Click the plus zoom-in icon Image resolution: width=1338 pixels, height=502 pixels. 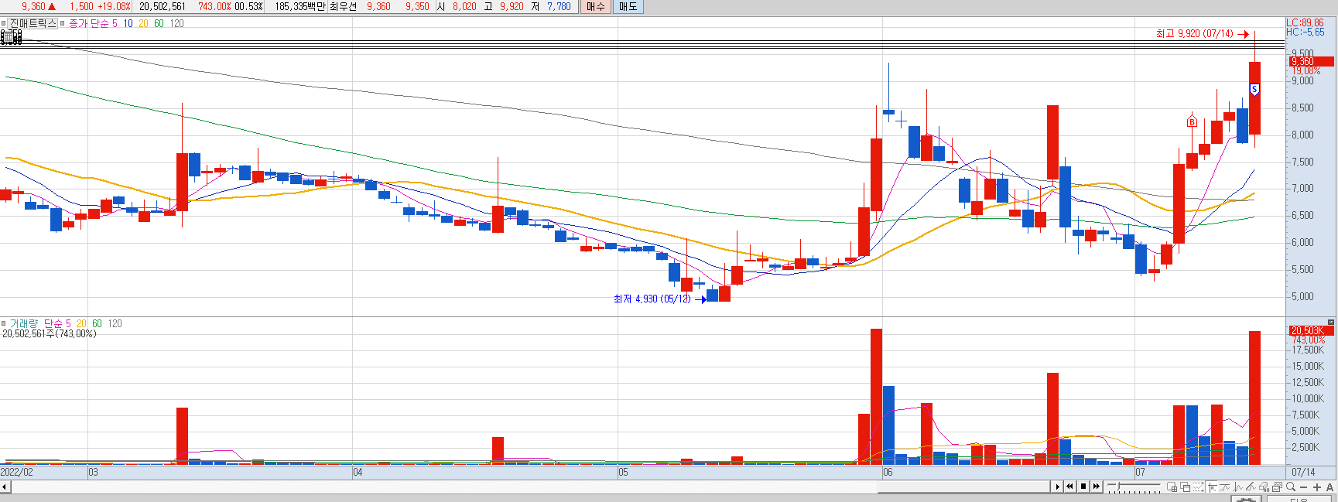1317,487
